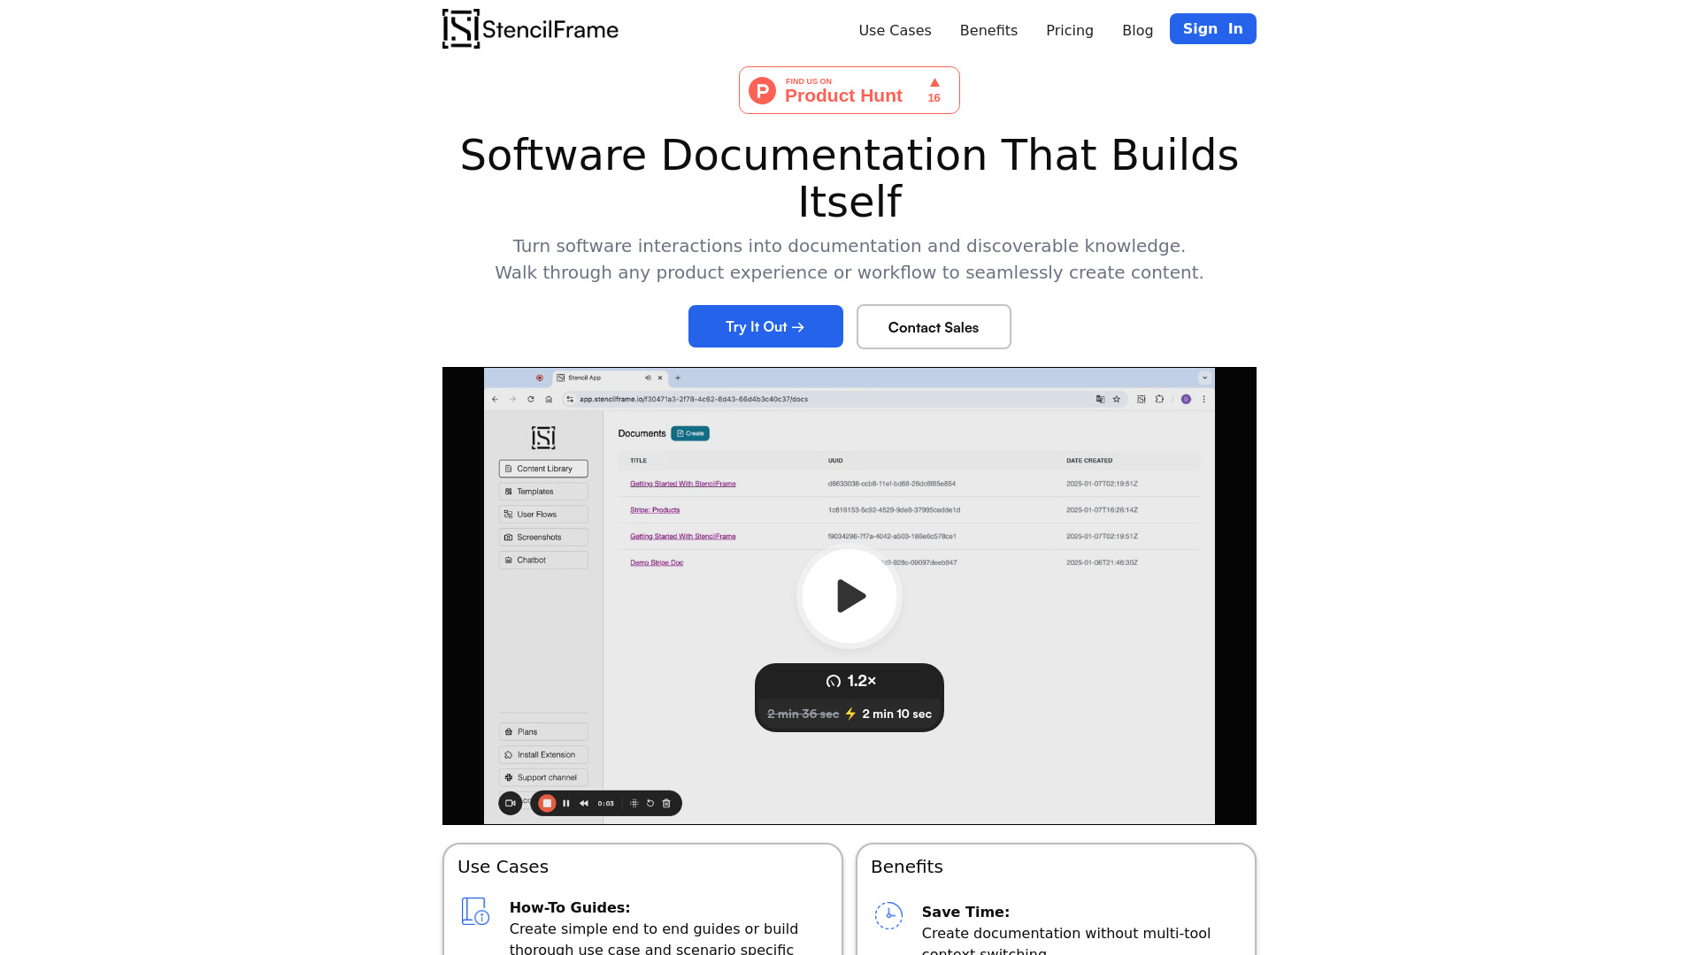The width and height of the screenshot is (1699, 955).
Task: Open Product Hunt listing link
Action: (849, 90)
